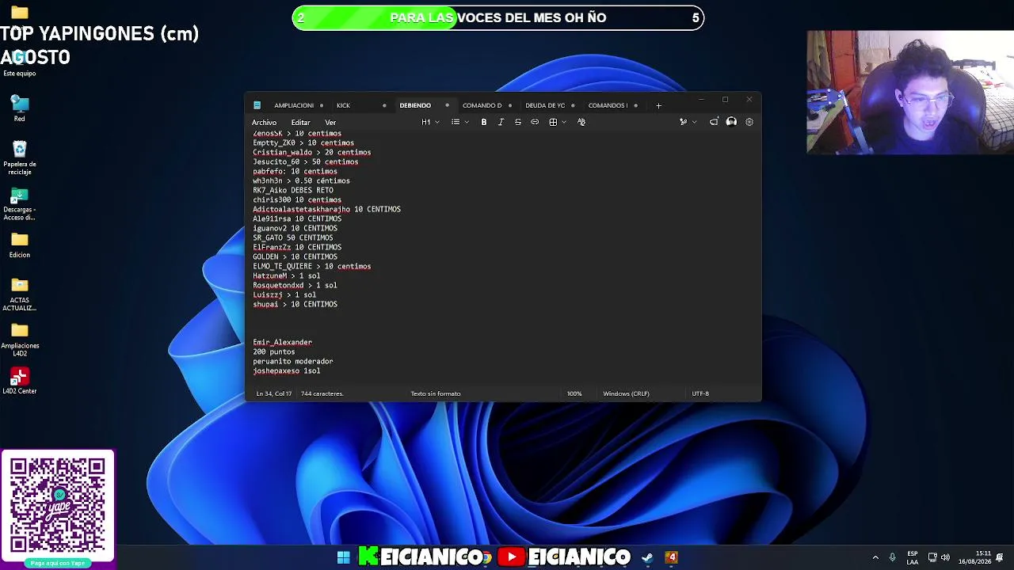Select the Red network desktop icon
Image resolution: width=1014 pixels, height=570 pixels.
[x=20, y=108]
